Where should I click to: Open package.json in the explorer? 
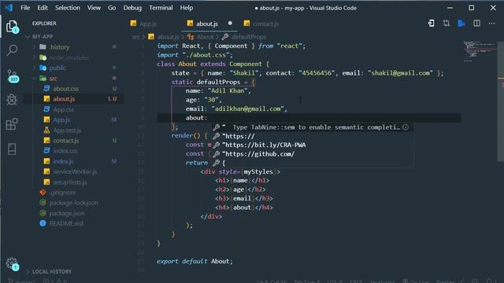[74, 213]
